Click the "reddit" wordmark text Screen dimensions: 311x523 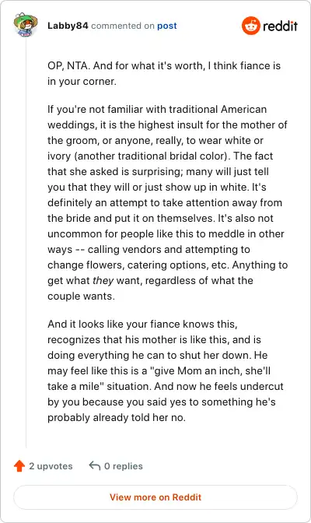(x=280, y=26)
